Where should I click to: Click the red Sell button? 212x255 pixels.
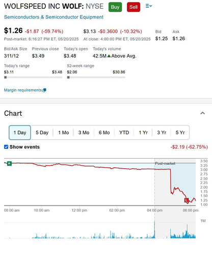pyautogui.click(x=134, y=7)
